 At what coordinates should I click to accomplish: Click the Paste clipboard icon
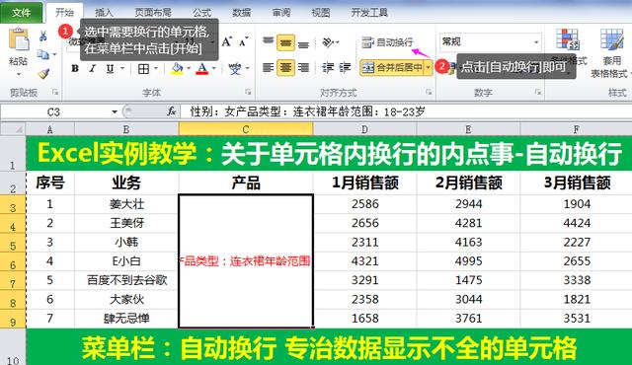coord(19,40)
